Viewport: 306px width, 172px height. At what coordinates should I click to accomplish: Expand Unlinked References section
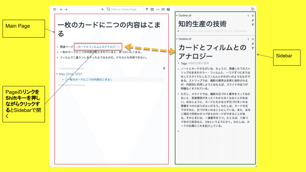71,85
